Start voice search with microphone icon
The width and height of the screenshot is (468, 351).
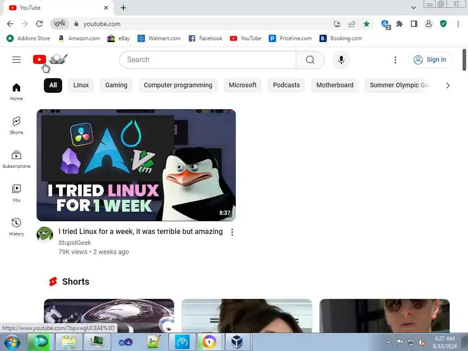tap(341, 60)
